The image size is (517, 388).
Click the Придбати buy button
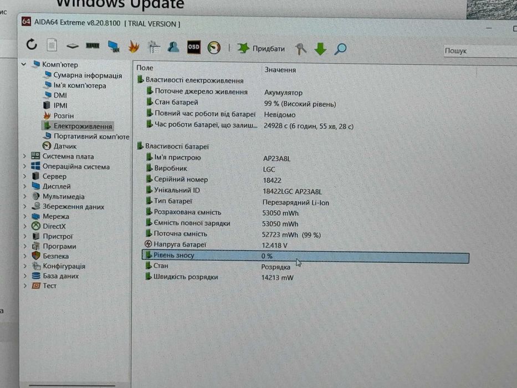click(261, 49)
